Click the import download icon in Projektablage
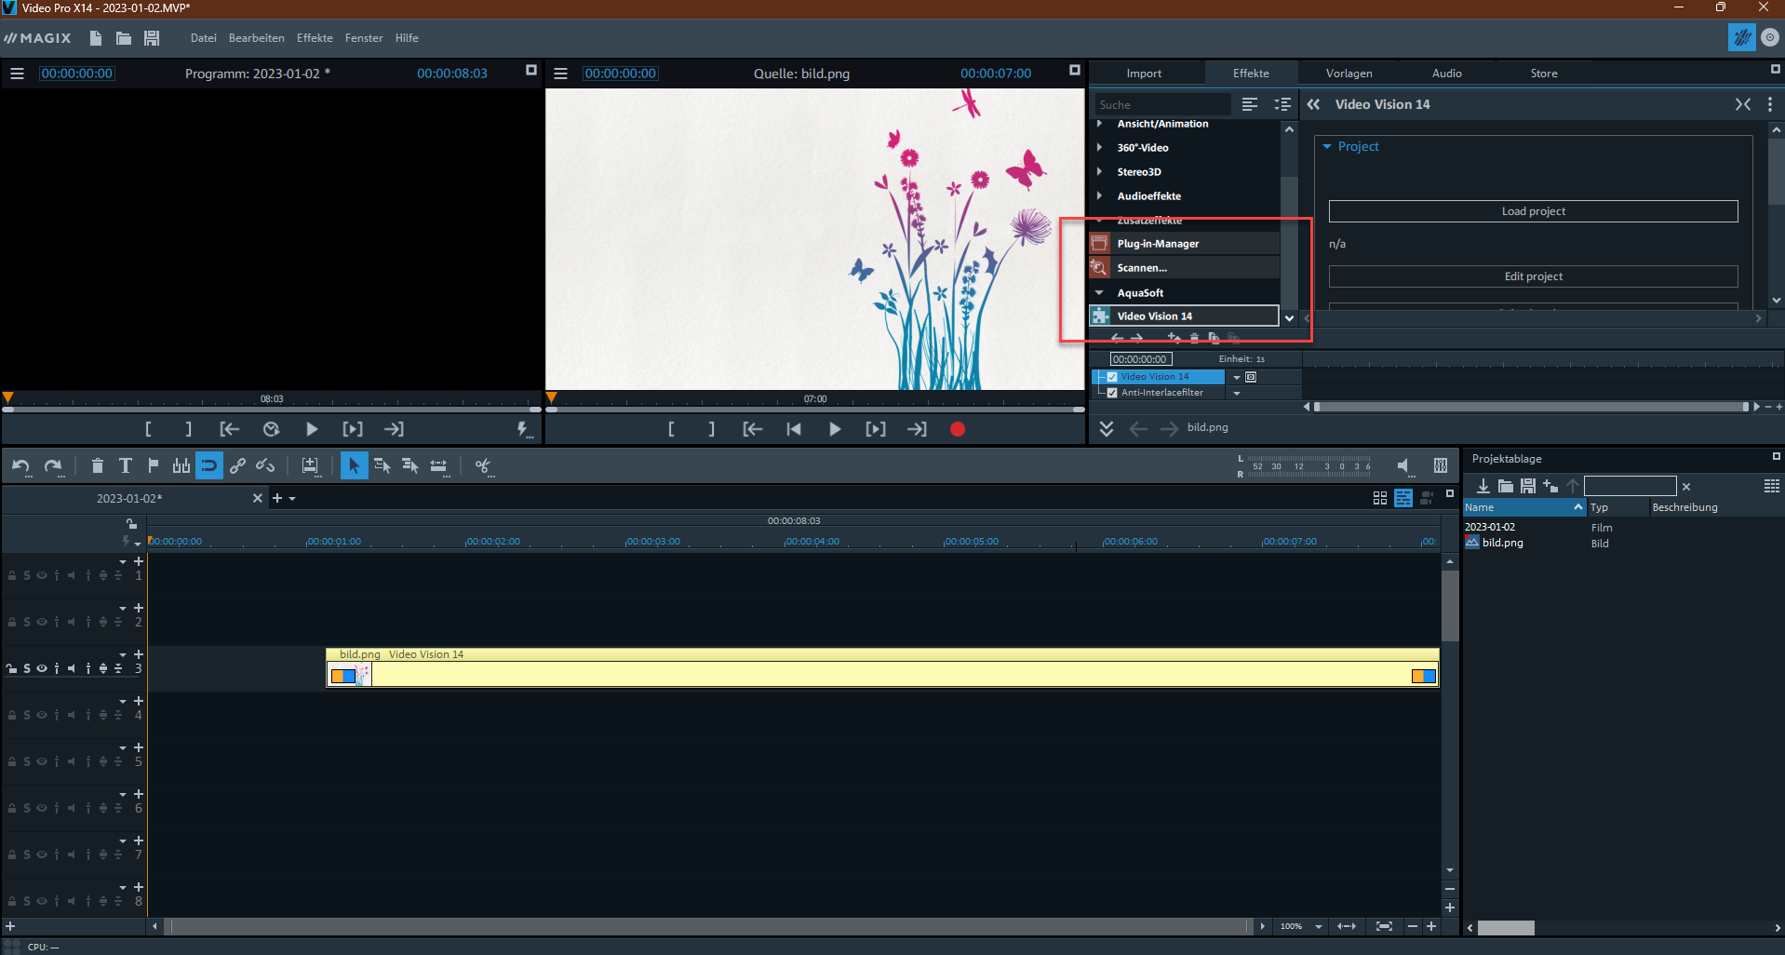 (1483, 486)
